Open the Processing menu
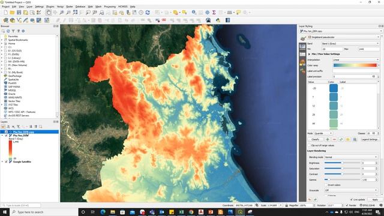 (110, 7)
